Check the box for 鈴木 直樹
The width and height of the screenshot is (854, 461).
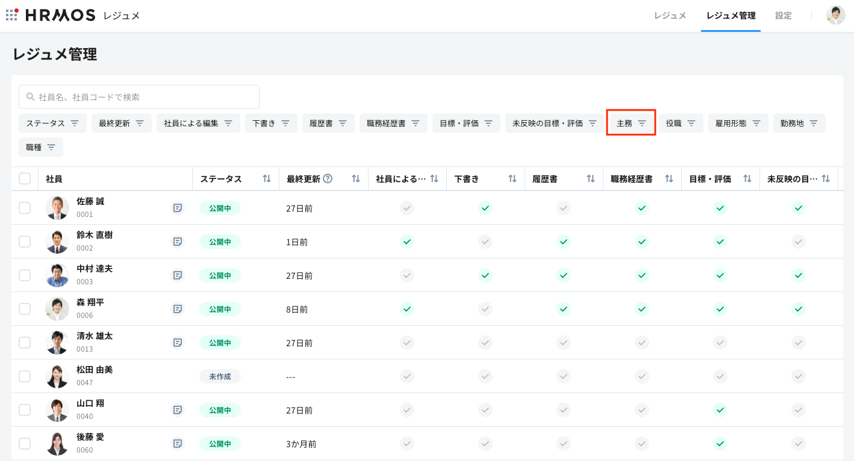click(x=25, y=242)
